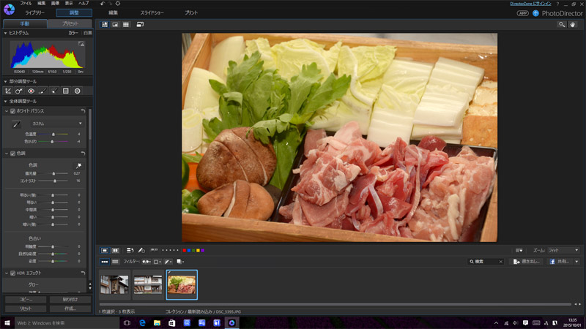586x329 pixels.
Task: Collapse the ヒストグラム panel
Action: (x=4, y=33)
